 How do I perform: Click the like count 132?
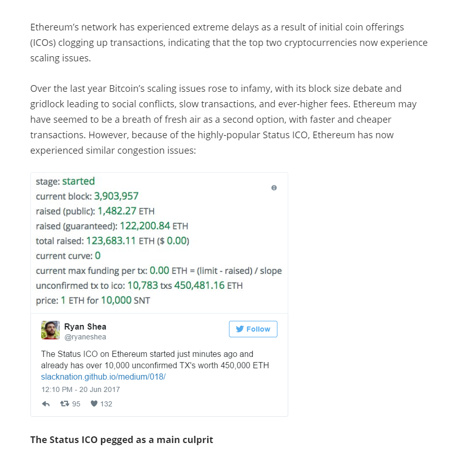point(106,404)
